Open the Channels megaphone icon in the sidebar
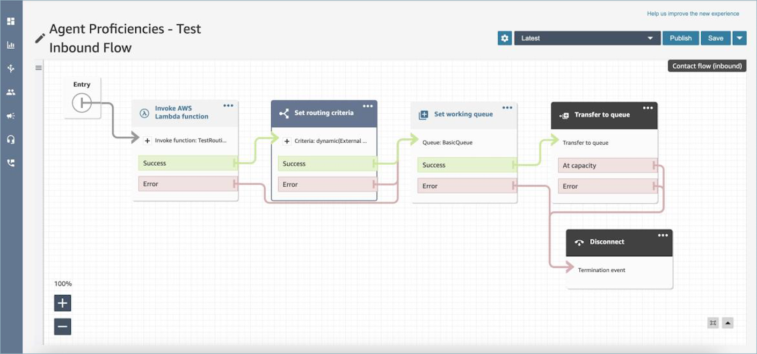The width and height of the screenshot is (757, 354). (x=10, y=115)
